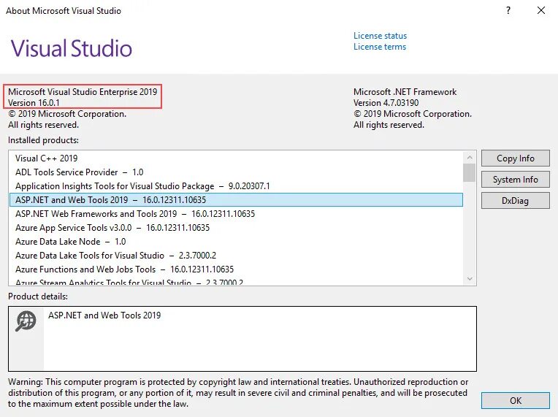Click the ASP.NET and Web Tools product icon

[26, 321]
